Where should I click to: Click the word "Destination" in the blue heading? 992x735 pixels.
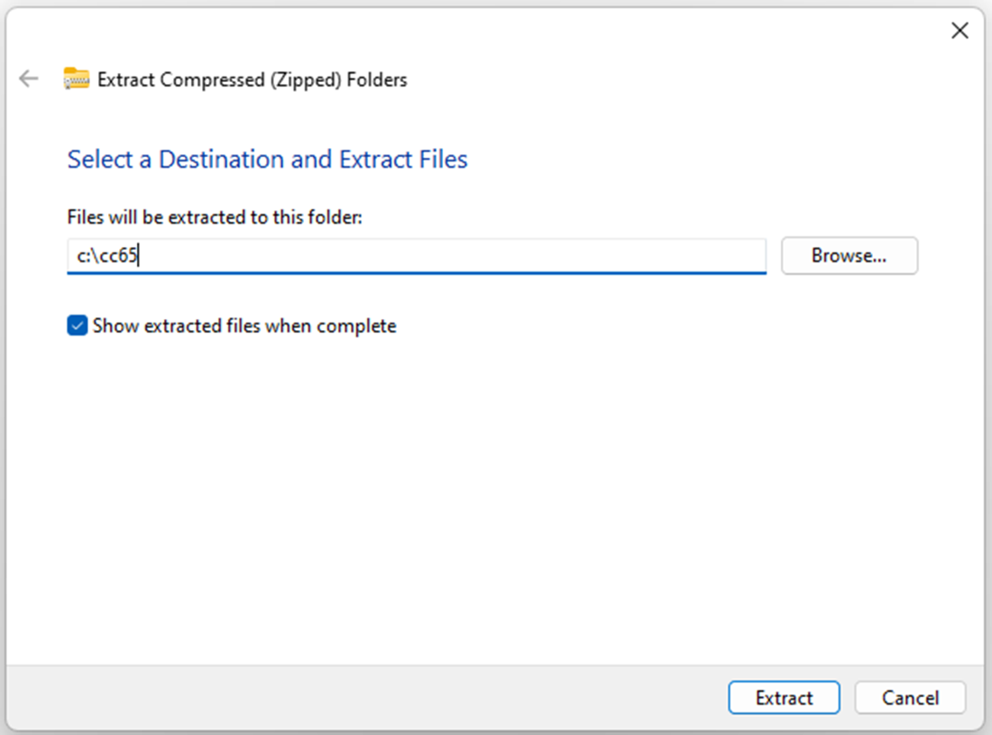(x=221, y=160)
